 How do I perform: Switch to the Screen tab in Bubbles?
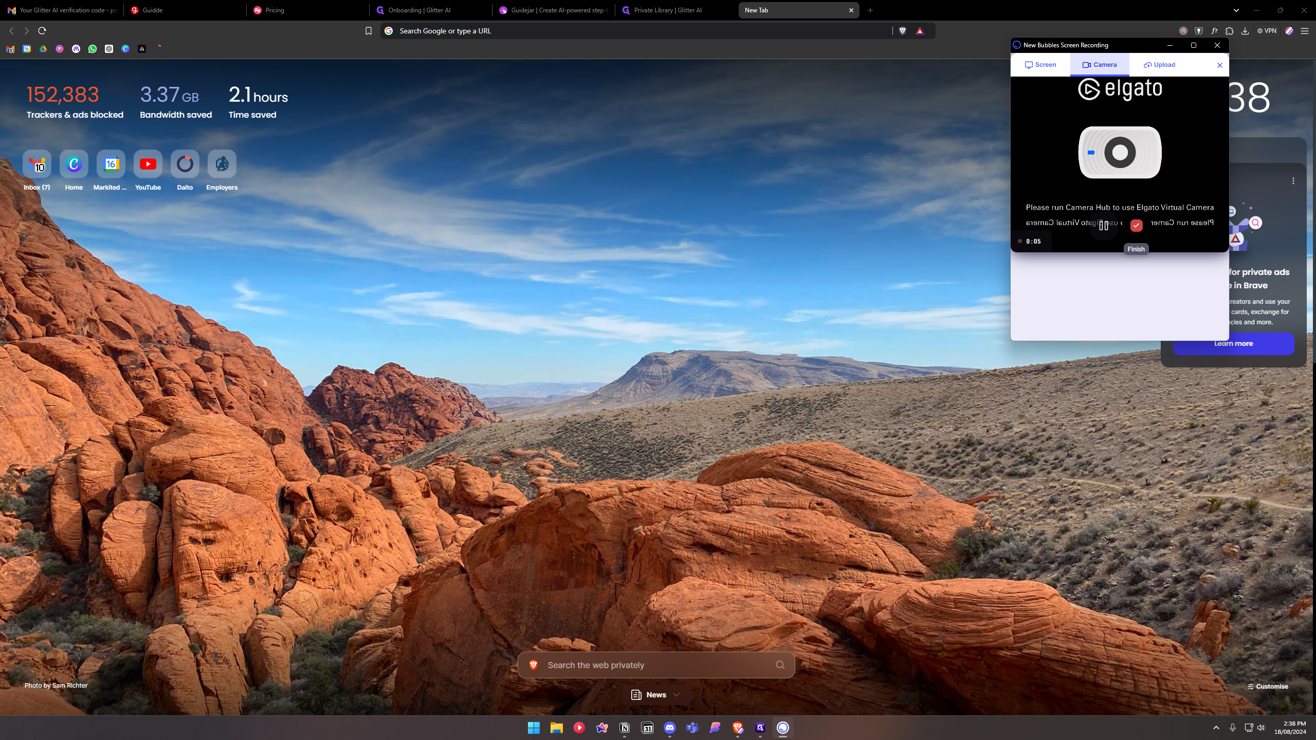point(1040,65)
